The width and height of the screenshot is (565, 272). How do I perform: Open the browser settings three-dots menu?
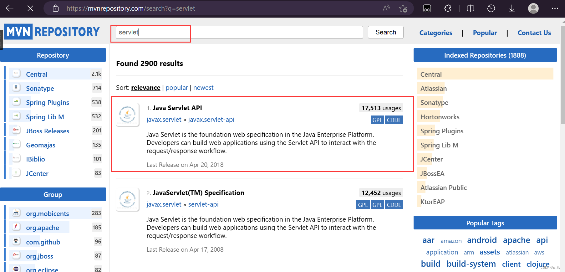point(555,8)
